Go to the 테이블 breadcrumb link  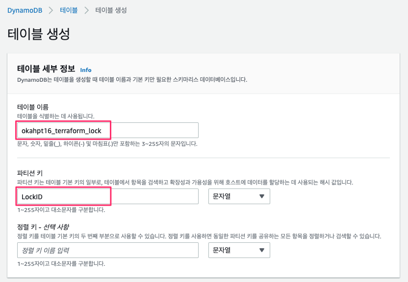click(x=69, y=10)
